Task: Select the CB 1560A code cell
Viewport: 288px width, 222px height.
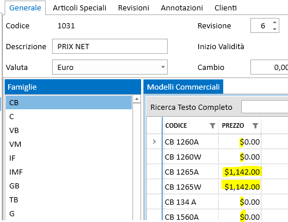Action: tap(190, 216)
